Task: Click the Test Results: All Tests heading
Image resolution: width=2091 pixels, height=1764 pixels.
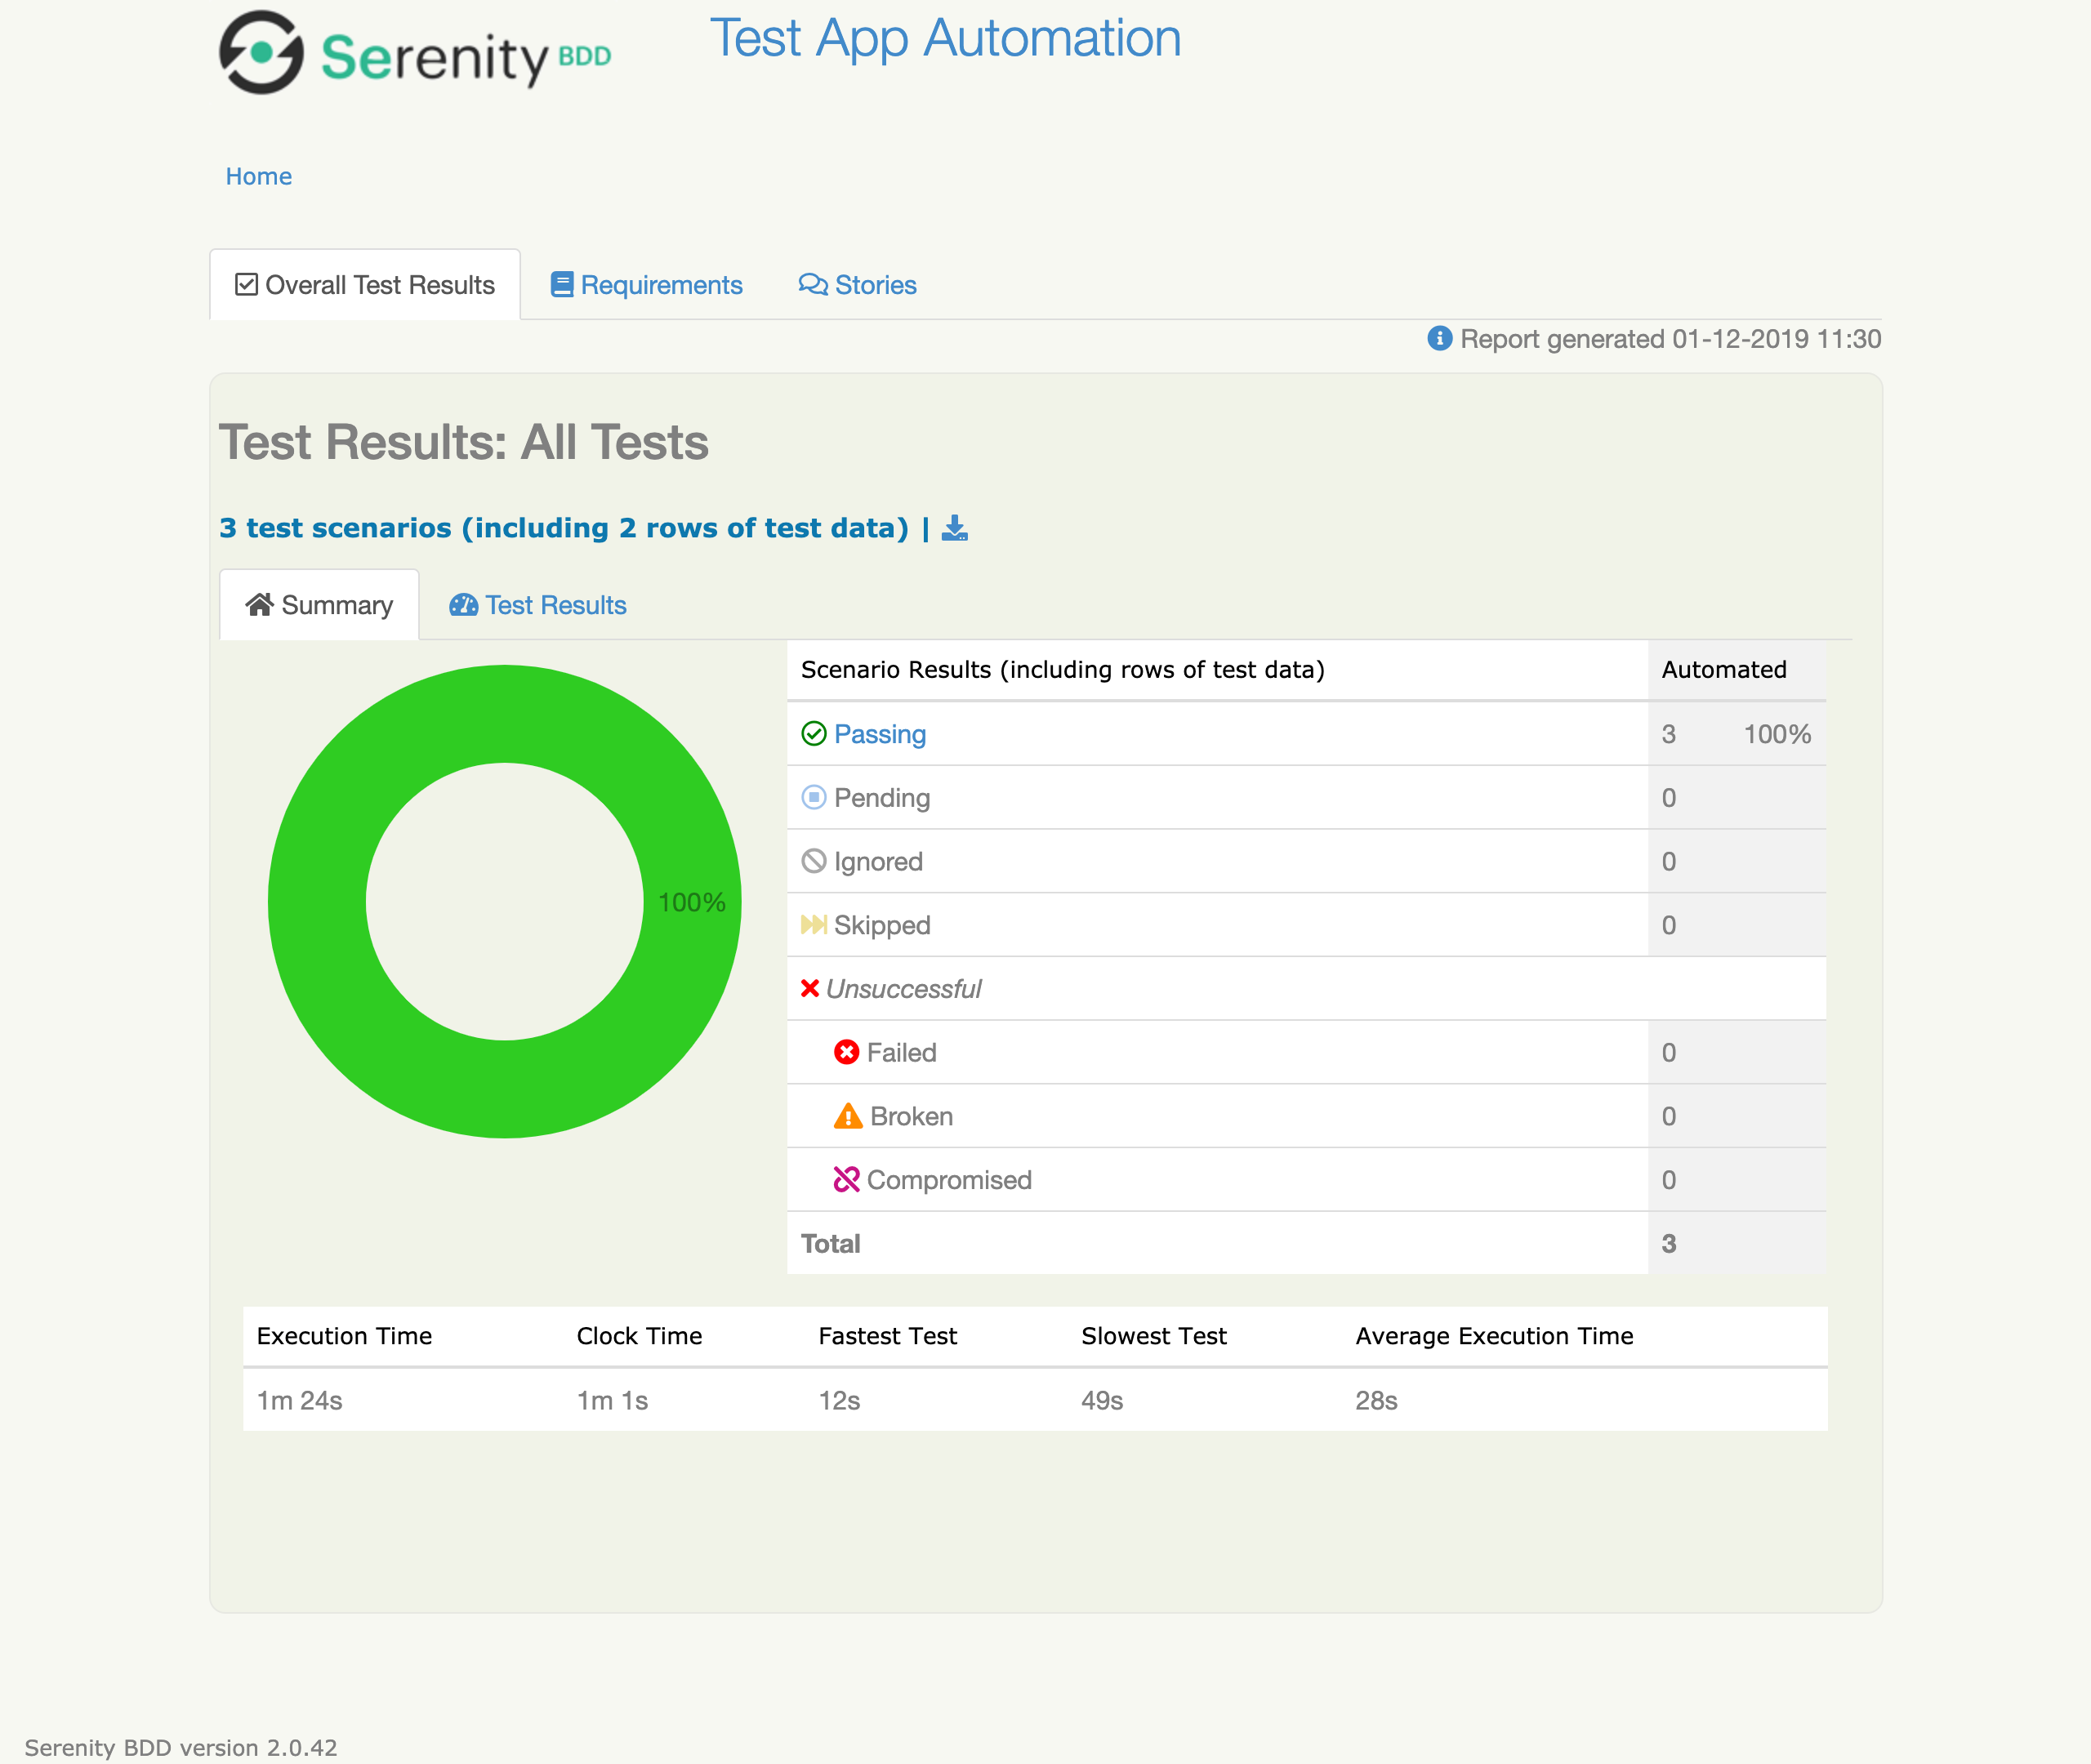Action: pyautogui.click(x=464, y=442)
